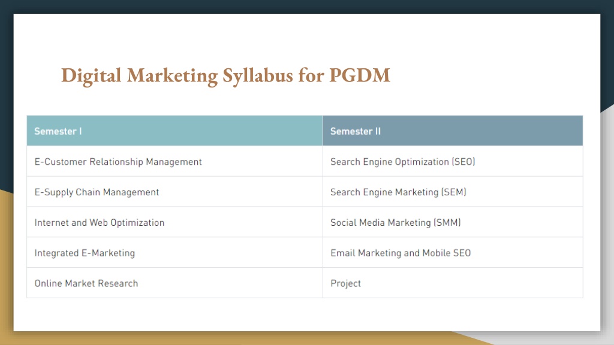Click the "Semester I" column header
This screenshot has width=614, height=345.
tap(174, 131)
